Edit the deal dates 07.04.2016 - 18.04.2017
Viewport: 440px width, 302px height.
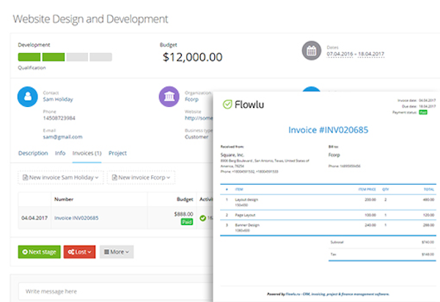355,54
